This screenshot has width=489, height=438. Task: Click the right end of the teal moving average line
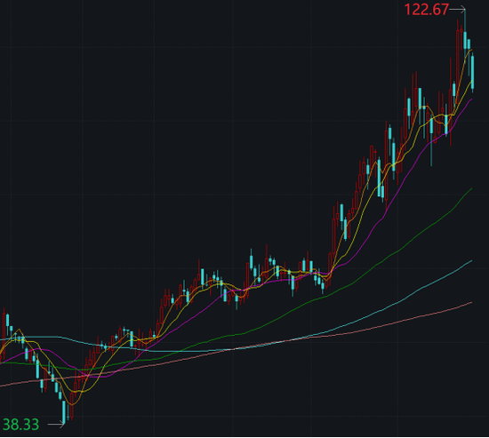click(471, 260)
